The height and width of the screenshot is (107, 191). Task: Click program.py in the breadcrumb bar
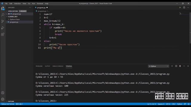(x=42, y=11)
